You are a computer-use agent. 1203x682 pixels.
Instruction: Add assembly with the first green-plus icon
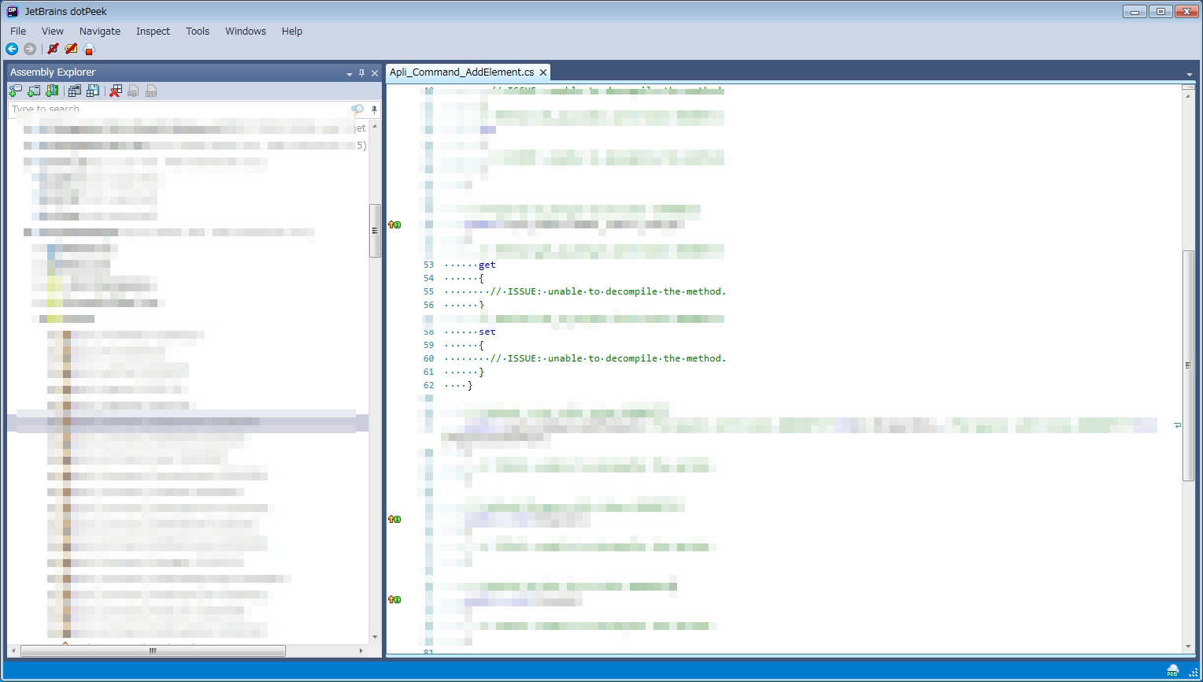click(x=16, y=91)
